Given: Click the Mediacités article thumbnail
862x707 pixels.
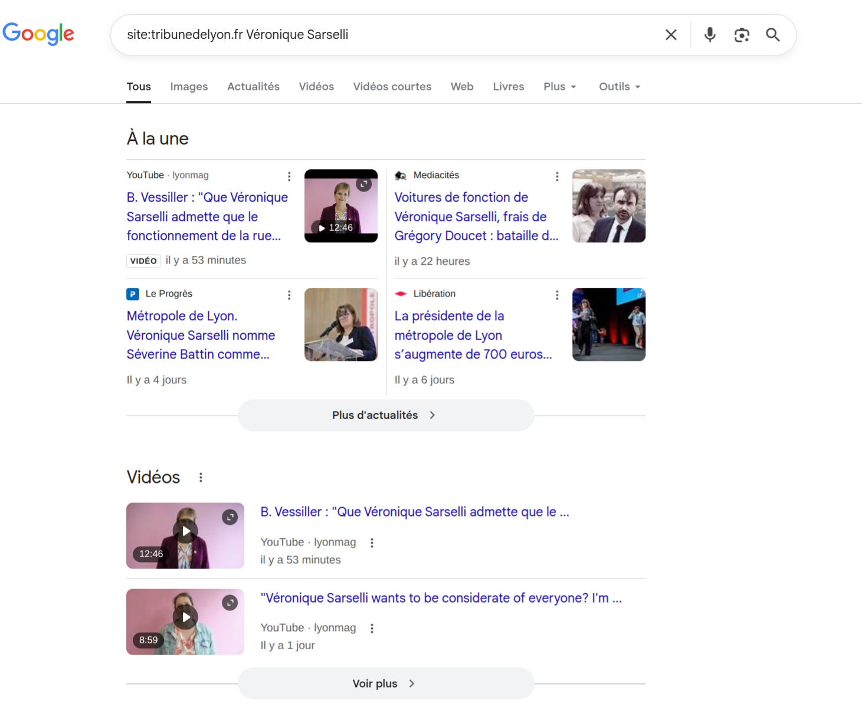Looking at the screenshot, I should [x=609, y=206].
